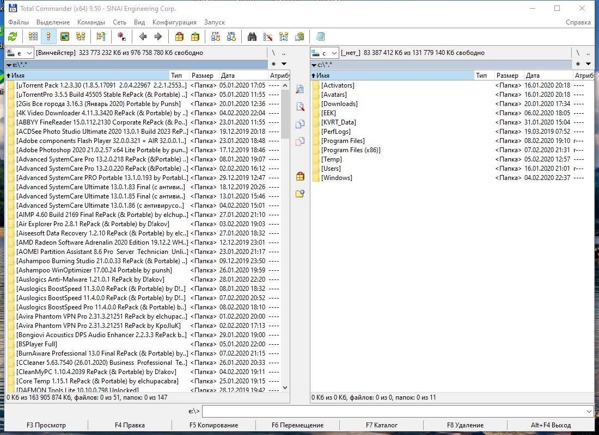The height and width of the screenshot is (435, 599).
Task: Click edit file icon in middle bar
Action: click(x=300, y=107)
